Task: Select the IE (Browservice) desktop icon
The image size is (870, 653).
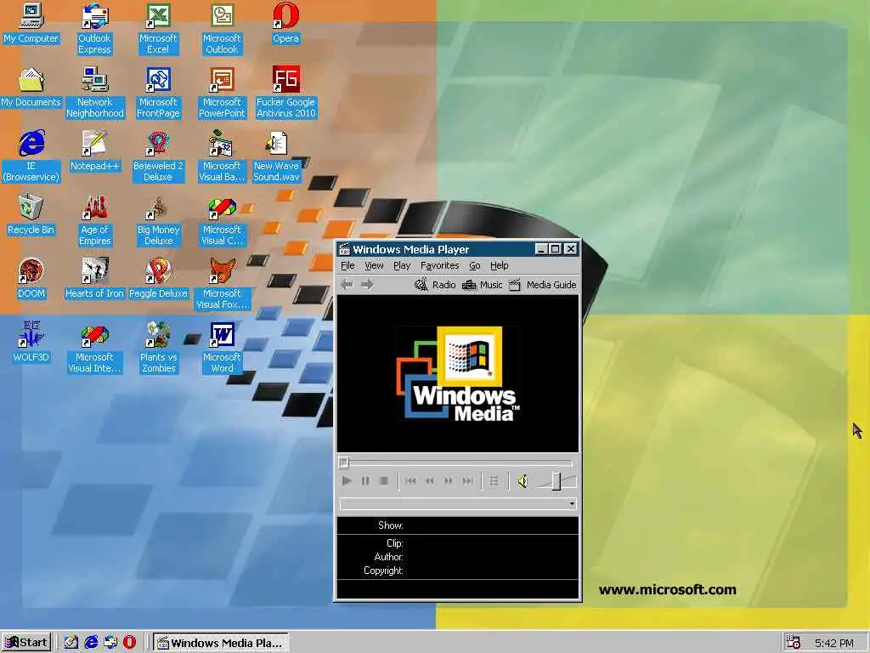Action: pos(31,156)
